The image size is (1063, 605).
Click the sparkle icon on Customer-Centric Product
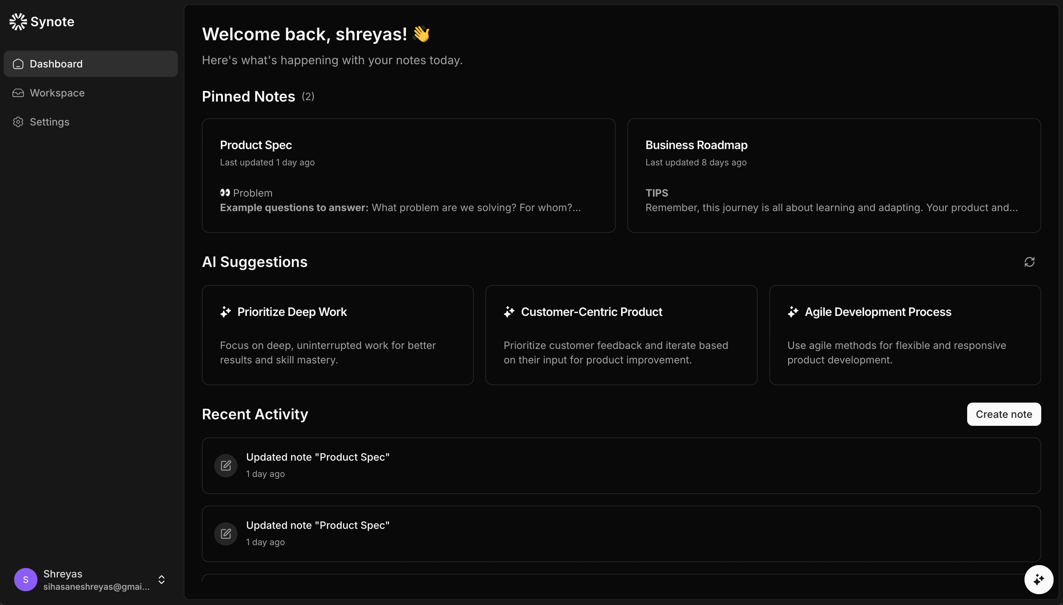click(x=509, y=312)
